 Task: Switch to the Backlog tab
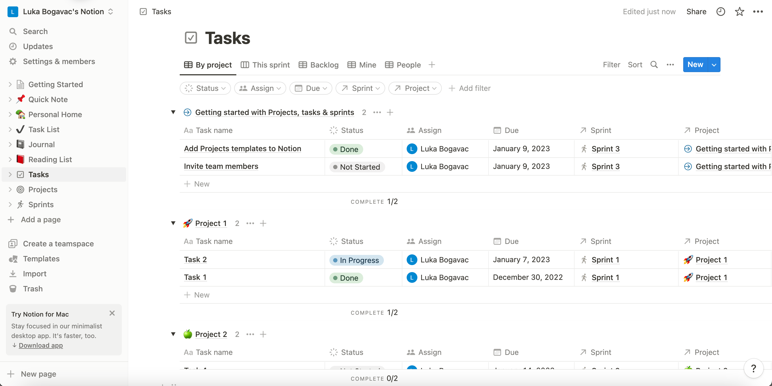[x=319, y=65]
